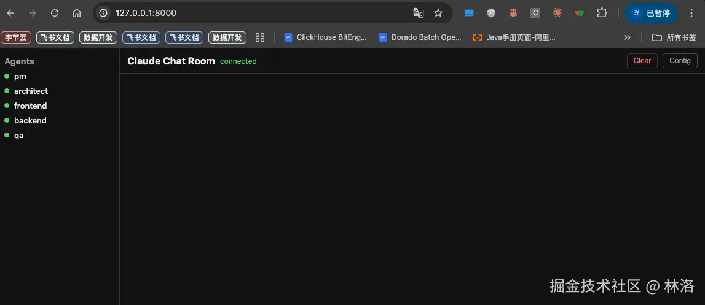Open the 字节云 bookmark
This screenshot has width=705, height=305.
click(x=16, y=37)
